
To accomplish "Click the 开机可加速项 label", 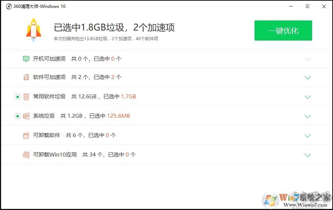I will (x=49, y=59).
